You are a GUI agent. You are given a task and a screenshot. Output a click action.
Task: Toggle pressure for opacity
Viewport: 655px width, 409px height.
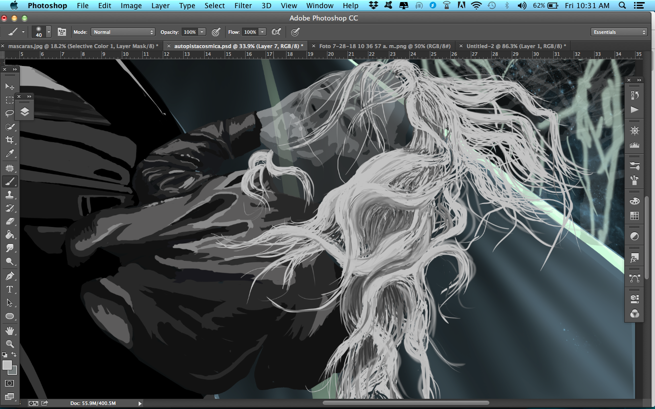[x=216, y=32]
